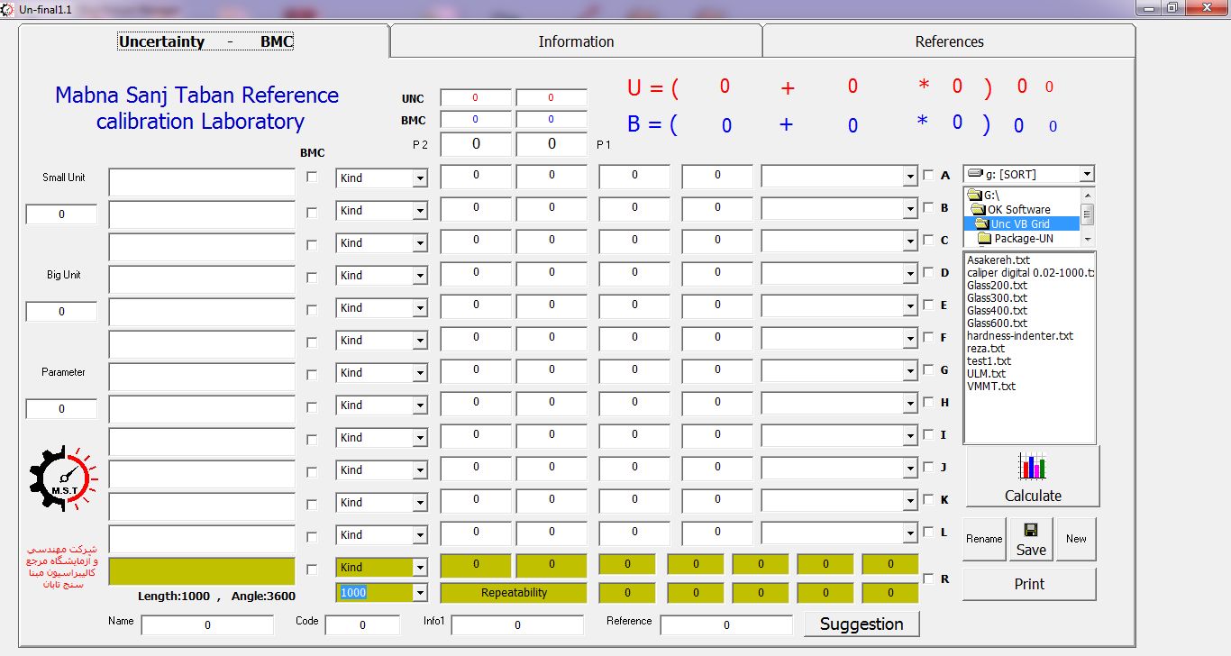Check the BMC checkbox in first row

312,178
